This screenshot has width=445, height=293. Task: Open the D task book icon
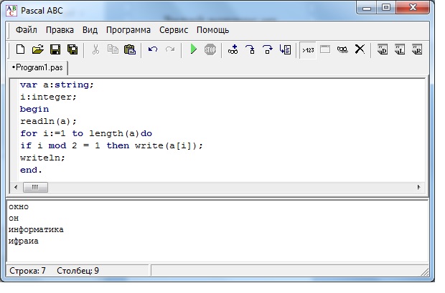(383, 49)
